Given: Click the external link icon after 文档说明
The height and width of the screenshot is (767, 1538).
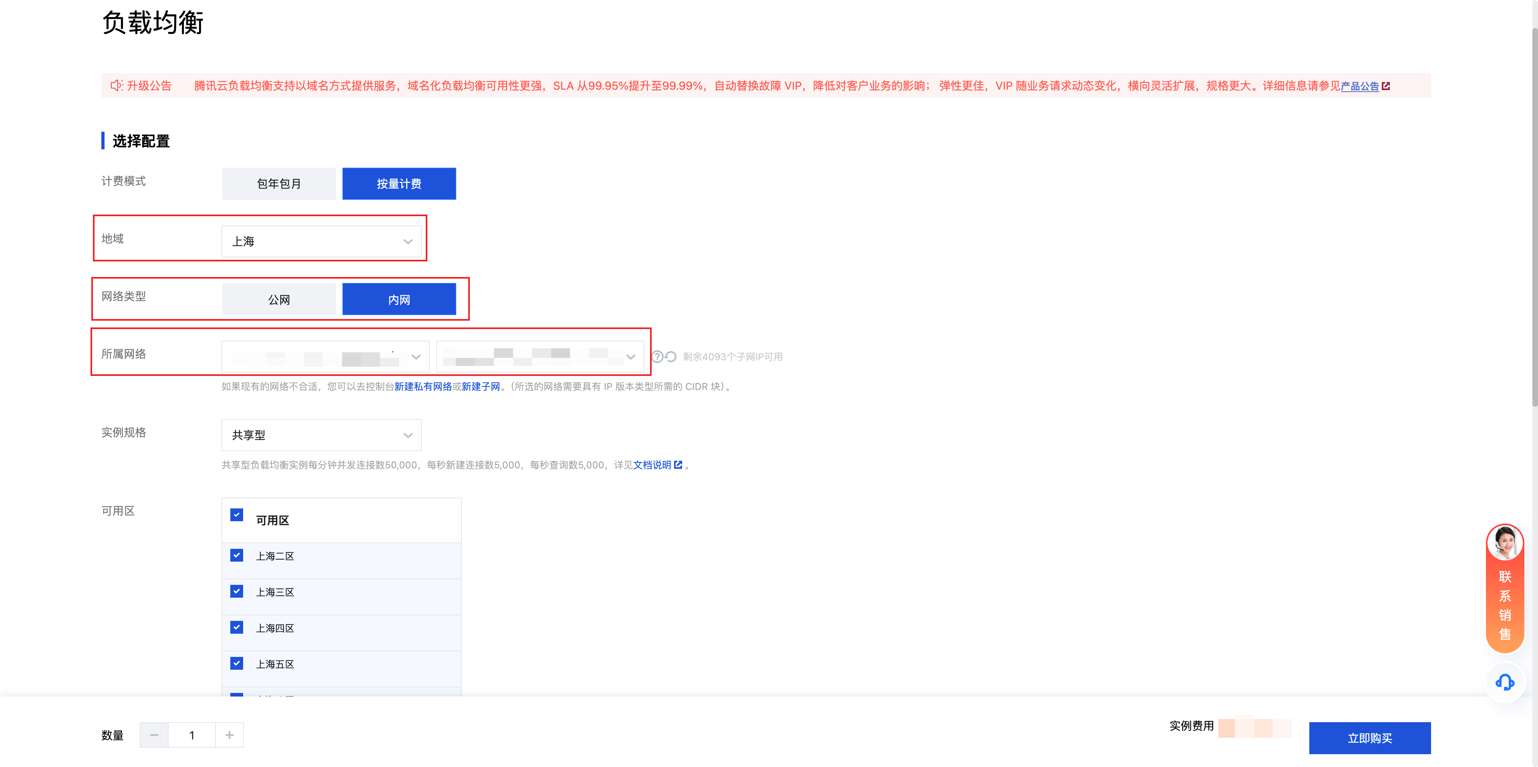Looking at the screenshot, I should click(678, 464).
